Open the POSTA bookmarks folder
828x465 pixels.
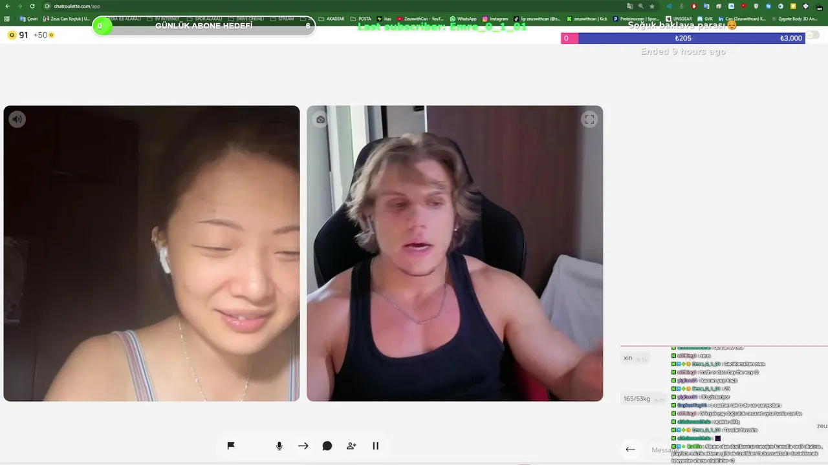[x=361, y=19]
